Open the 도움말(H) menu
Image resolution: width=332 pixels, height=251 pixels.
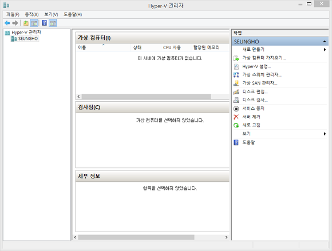point(73,14)
